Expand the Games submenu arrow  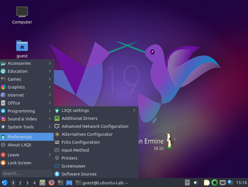coord(50,79)
